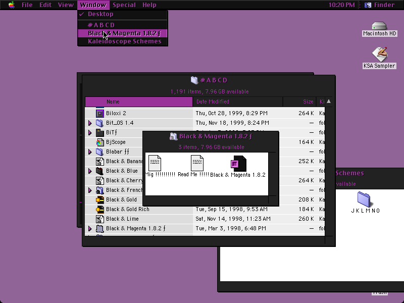The image size is (404, 303).
Task: Open the Special menu
Action: (124, 5)
